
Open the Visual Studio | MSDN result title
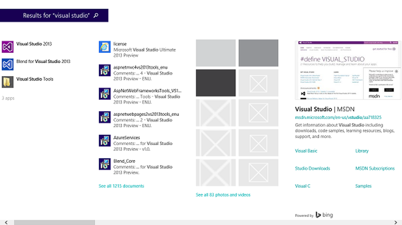[x=324, y=109]
